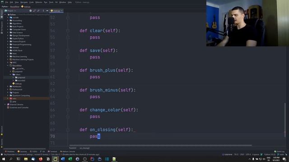The image size is (289, 162).
Task: Open the Python Console tool window
Action: (x=67, y=152)
